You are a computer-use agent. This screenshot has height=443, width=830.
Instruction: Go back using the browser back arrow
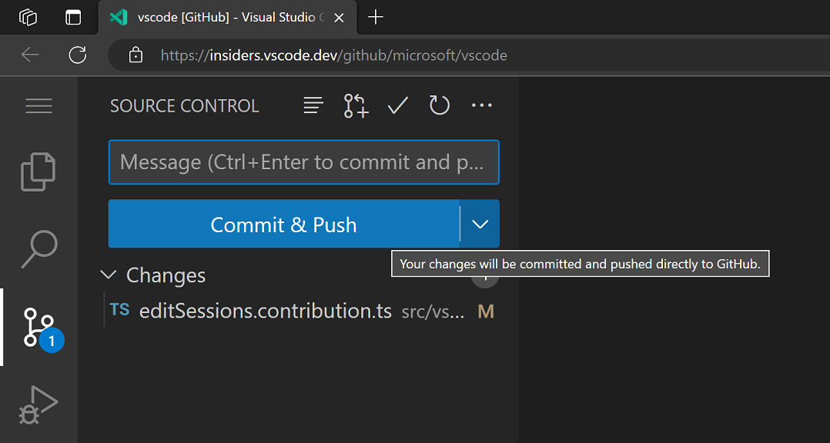tap(29, 55)
